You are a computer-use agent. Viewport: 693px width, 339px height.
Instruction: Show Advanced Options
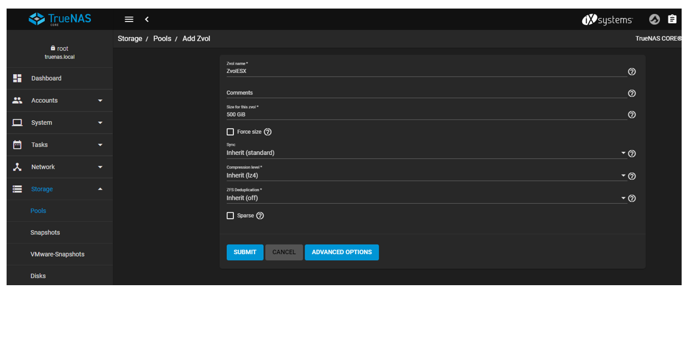(x=342, y=252)
